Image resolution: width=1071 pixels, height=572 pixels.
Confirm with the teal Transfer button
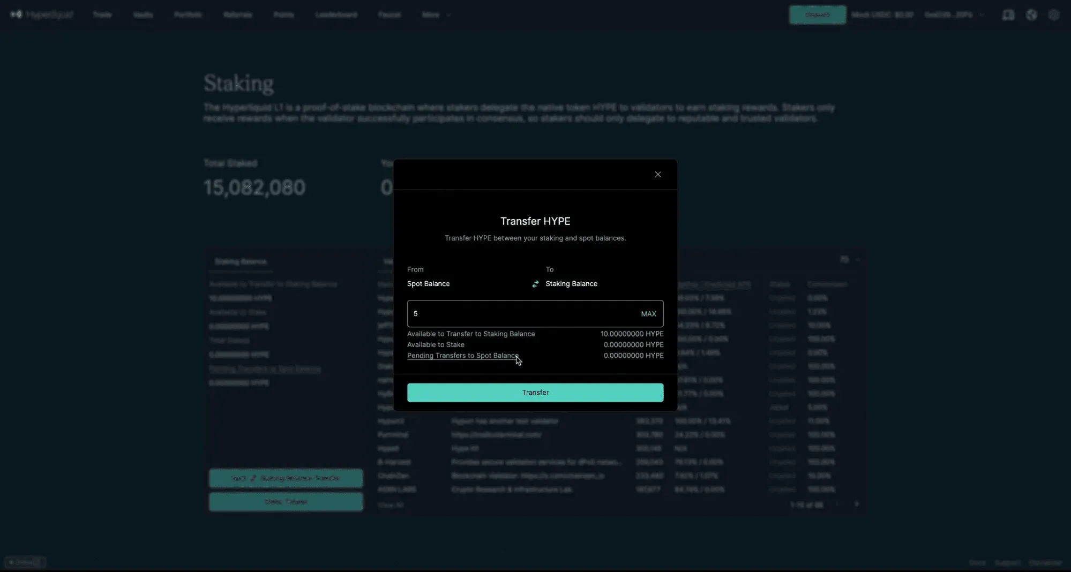point(535,393)
